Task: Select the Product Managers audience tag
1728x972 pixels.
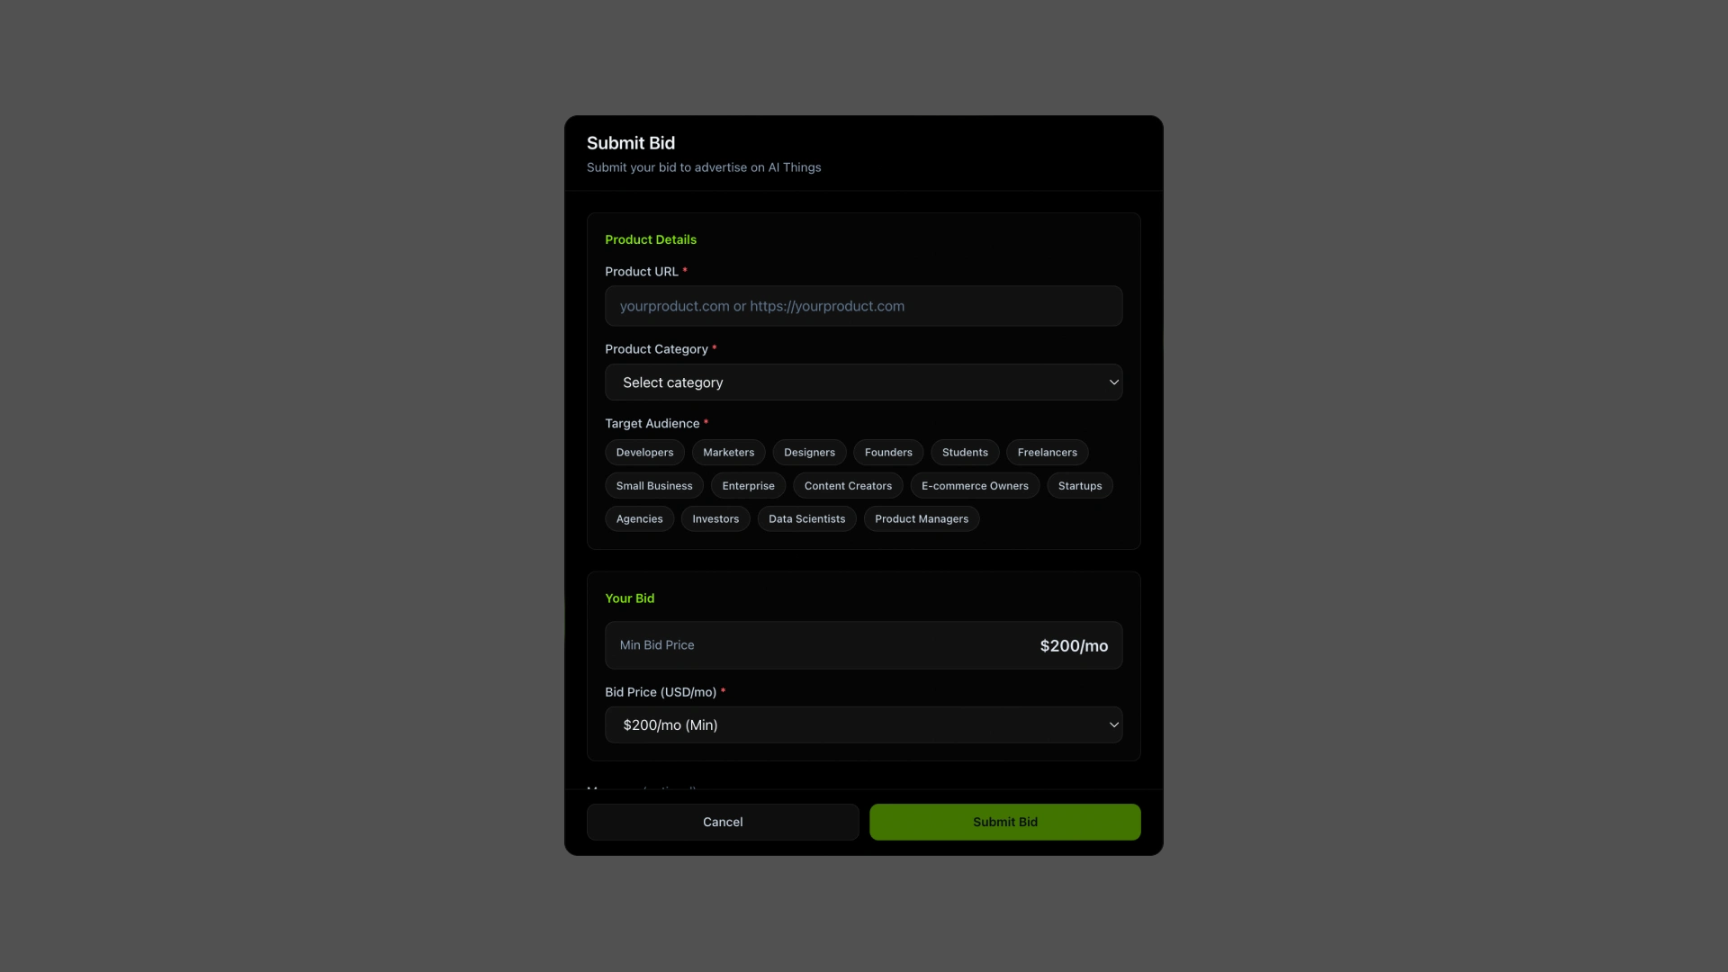Action: click(922, 518)
